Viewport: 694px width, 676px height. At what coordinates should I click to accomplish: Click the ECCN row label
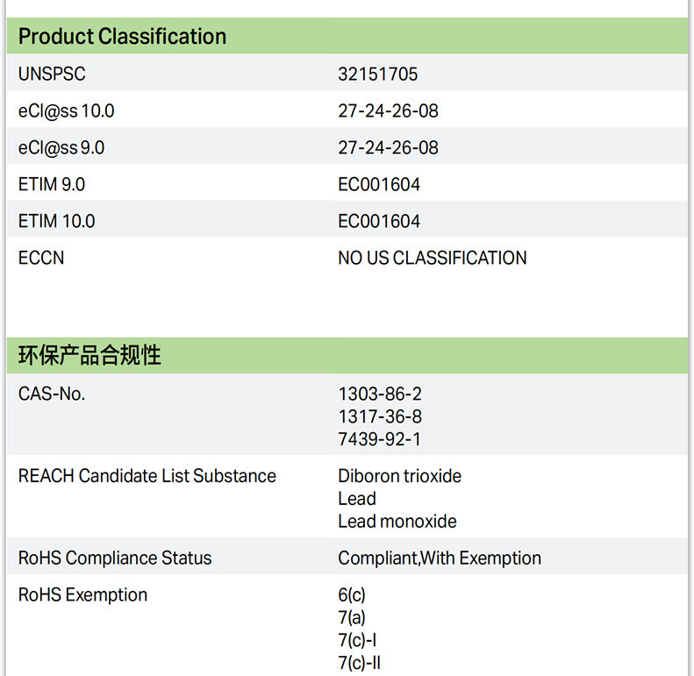point(41,258)
